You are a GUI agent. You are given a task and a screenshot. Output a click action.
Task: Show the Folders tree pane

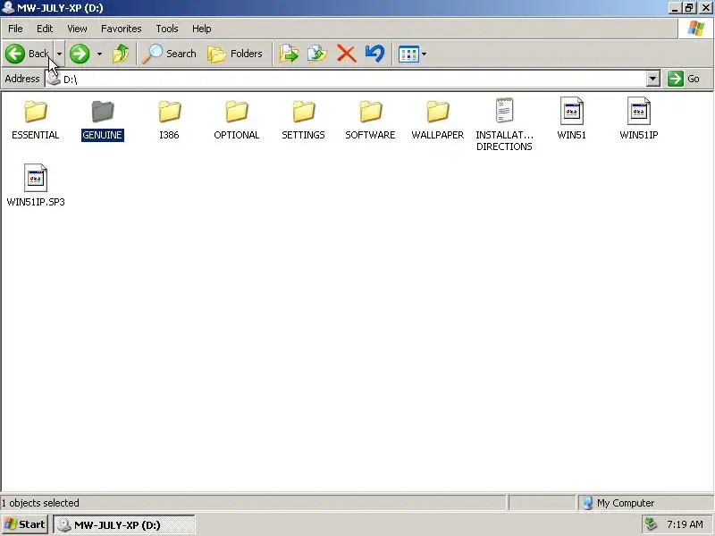235,54
